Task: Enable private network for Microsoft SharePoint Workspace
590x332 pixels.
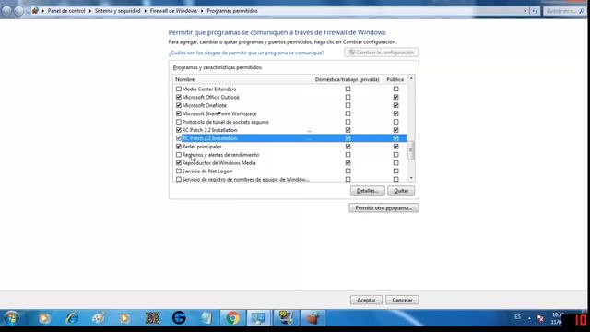Action: pos(348,113)
